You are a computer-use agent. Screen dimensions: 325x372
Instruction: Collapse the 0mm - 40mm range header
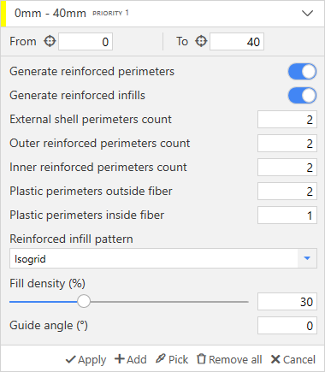click(x=307, y=13)
